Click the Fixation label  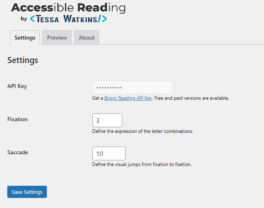tap(17, 119)
